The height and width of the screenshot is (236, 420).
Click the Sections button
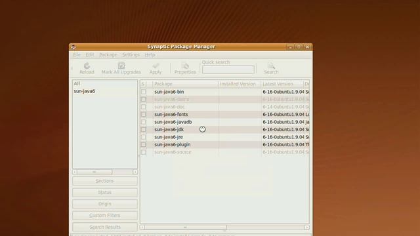(105, 181)
